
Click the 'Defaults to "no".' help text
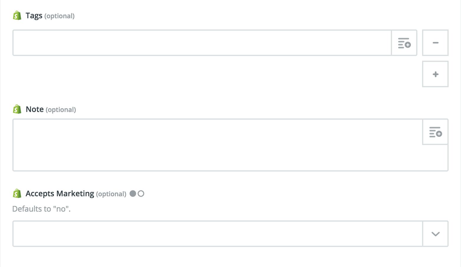coord(41,209)
